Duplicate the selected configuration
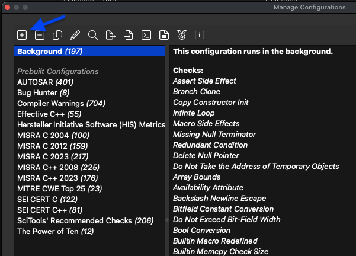 coord(57,35)
